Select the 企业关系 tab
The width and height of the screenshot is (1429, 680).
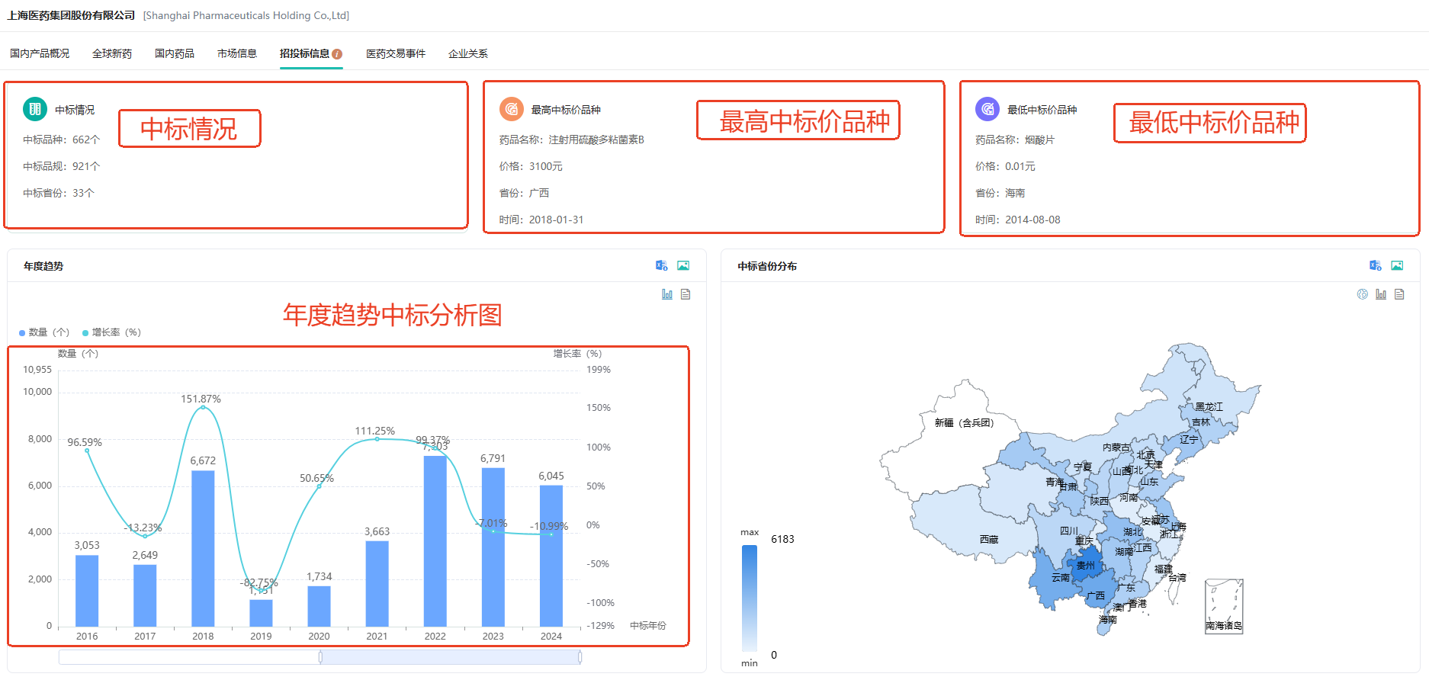(x=468, y=53)
